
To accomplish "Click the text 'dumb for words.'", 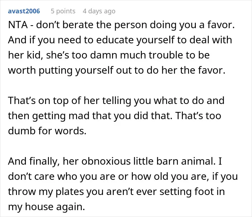I will tap(47, 131).
